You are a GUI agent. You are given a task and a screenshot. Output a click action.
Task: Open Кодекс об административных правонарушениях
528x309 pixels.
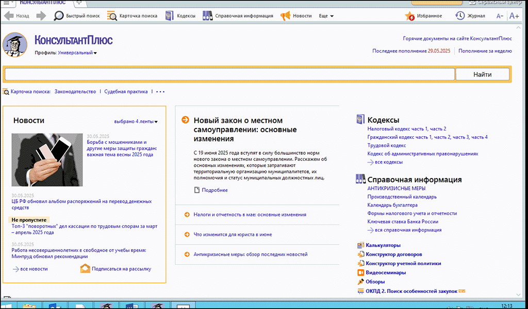pyautogui.click(x=423, y=154)
